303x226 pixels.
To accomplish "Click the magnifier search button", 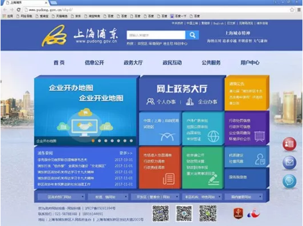I will (x=192, y=35).
